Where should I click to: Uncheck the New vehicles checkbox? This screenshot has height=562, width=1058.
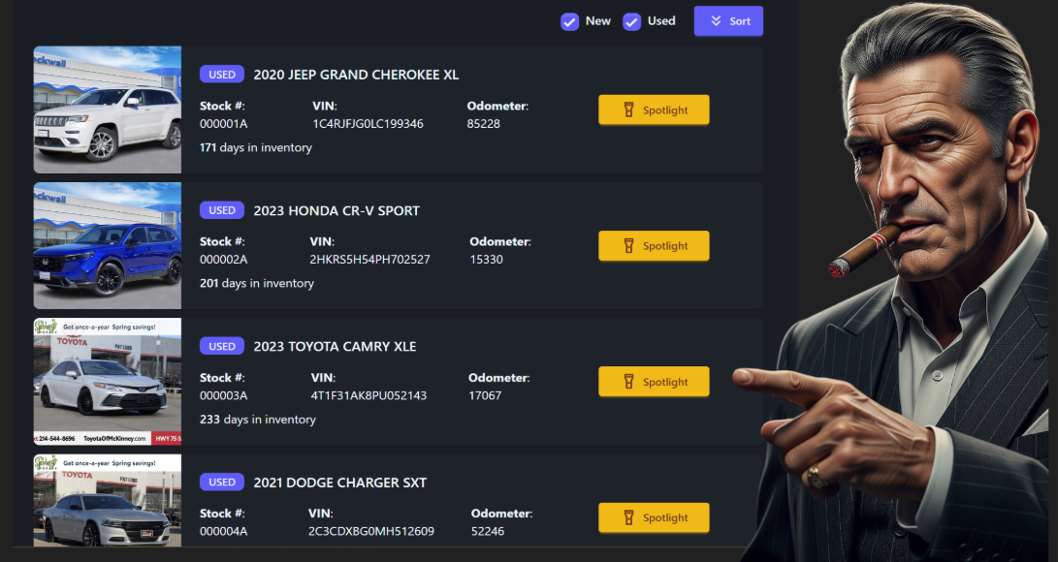569,21
